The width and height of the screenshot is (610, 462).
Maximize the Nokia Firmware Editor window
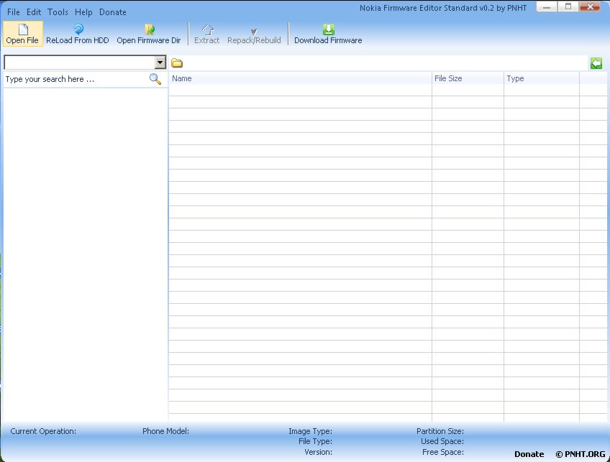[568, 6]
